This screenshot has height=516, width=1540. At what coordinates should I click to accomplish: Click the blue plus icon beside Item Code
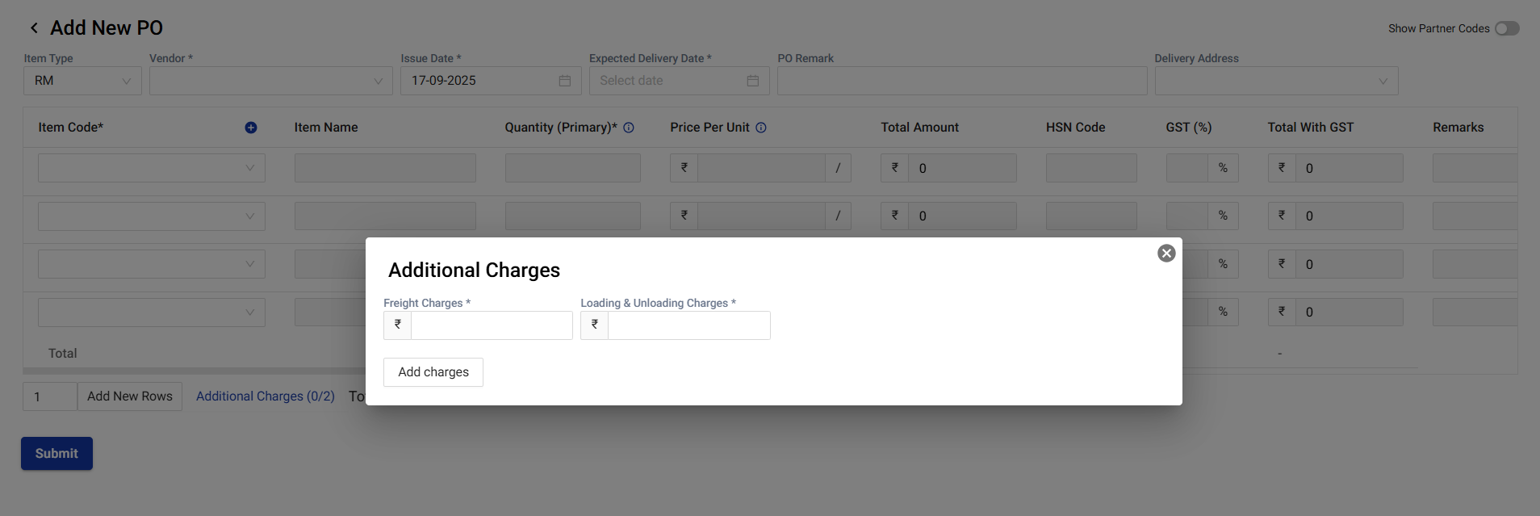(251, 128)
